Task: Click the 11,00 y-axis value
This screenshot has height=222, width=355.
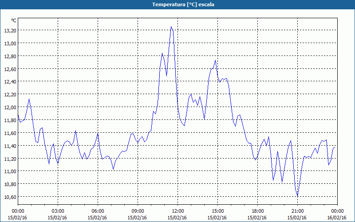Action: point(10,171)
